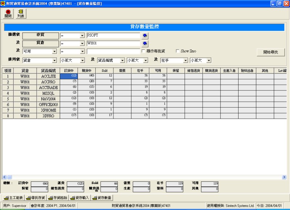Viewport: 290px width, 210px height.
Task: Select row number 5 in the 項目 column
Action: [8, 99]
